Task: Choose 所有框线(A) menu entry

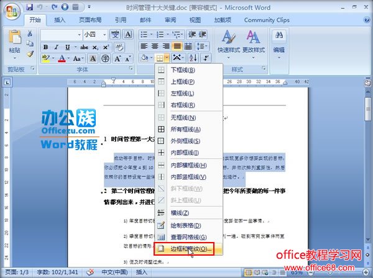Action: pos(188,129)
